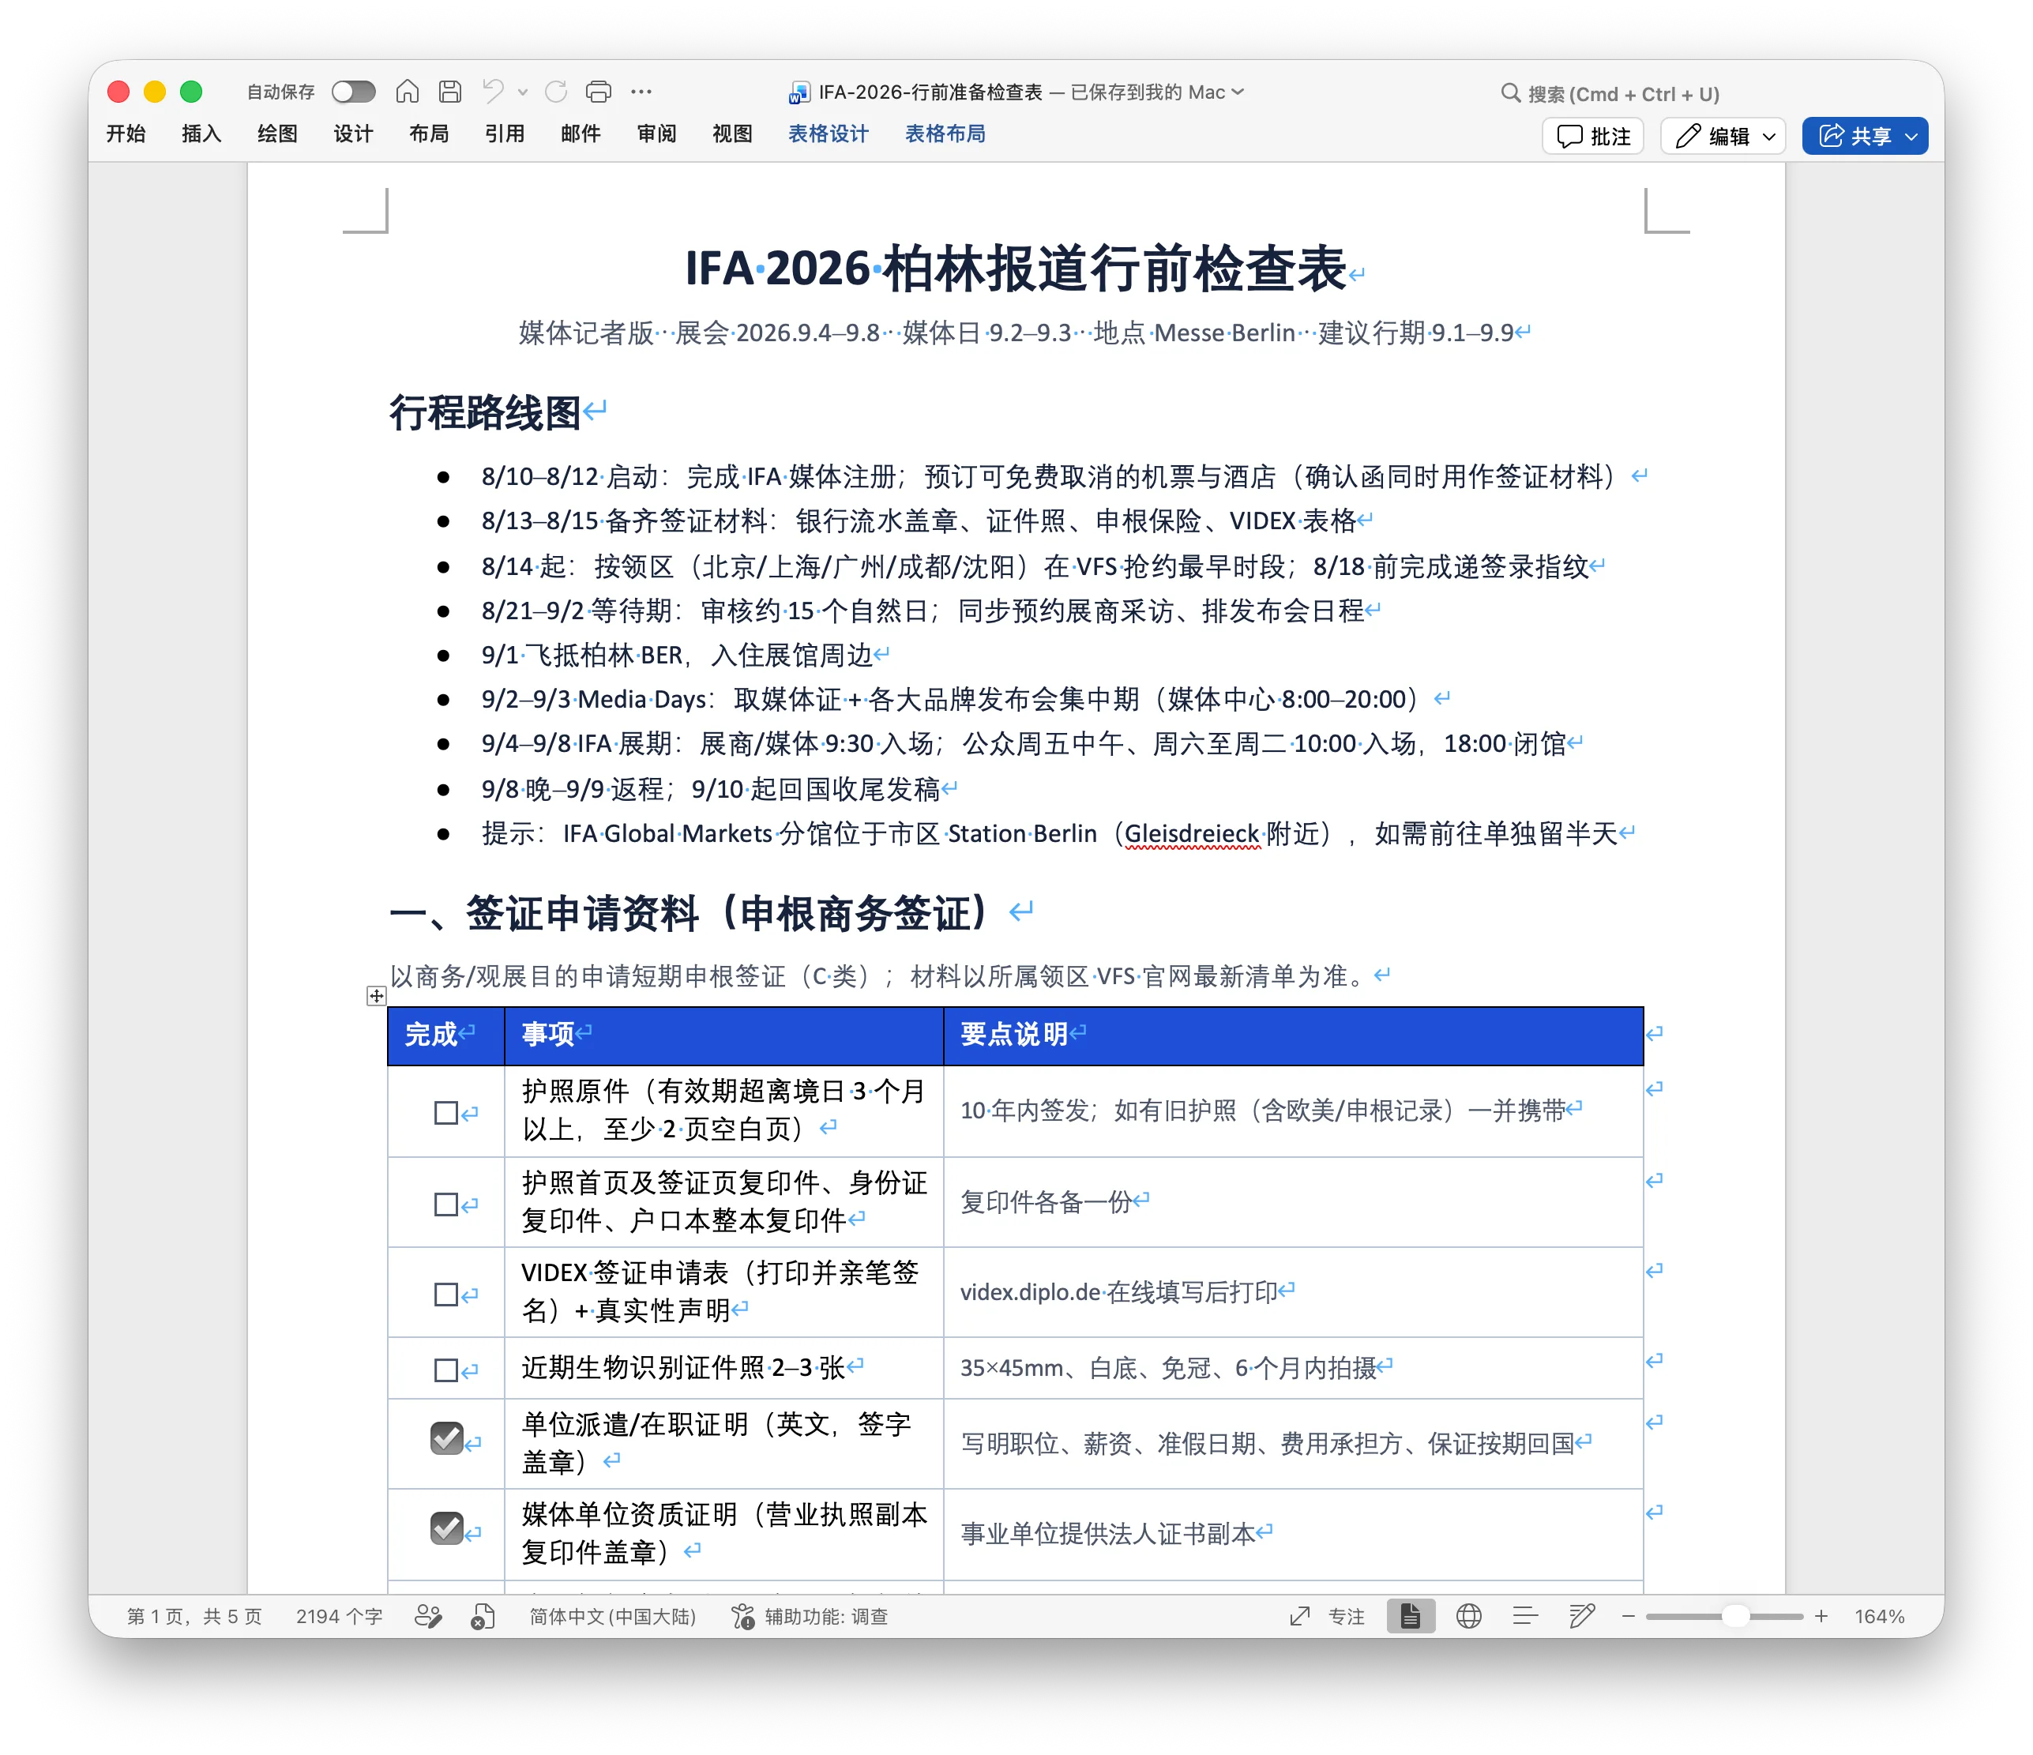Screen dimensions: 2033x1755
Task: Open more quick access options ellipsis
Action: pyautogui.click(x=641, y=92)
